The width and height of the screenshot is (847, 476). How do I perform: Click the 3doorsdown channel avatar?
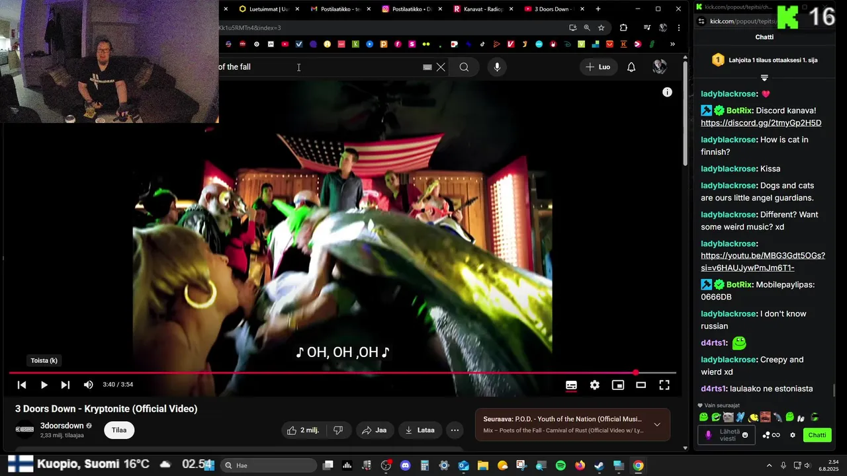[x=24, y=430]
